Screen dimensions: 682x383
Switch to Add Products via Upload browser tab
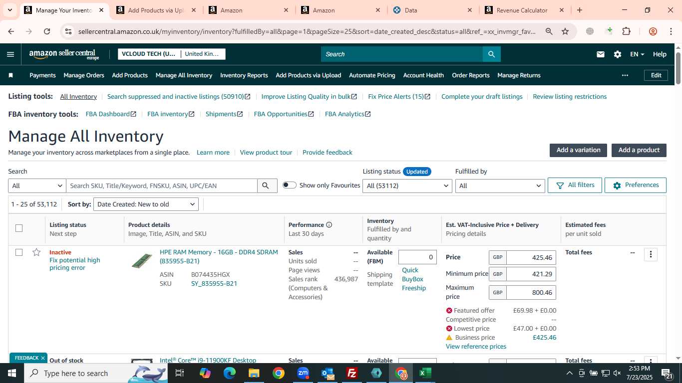coord(156,10)
